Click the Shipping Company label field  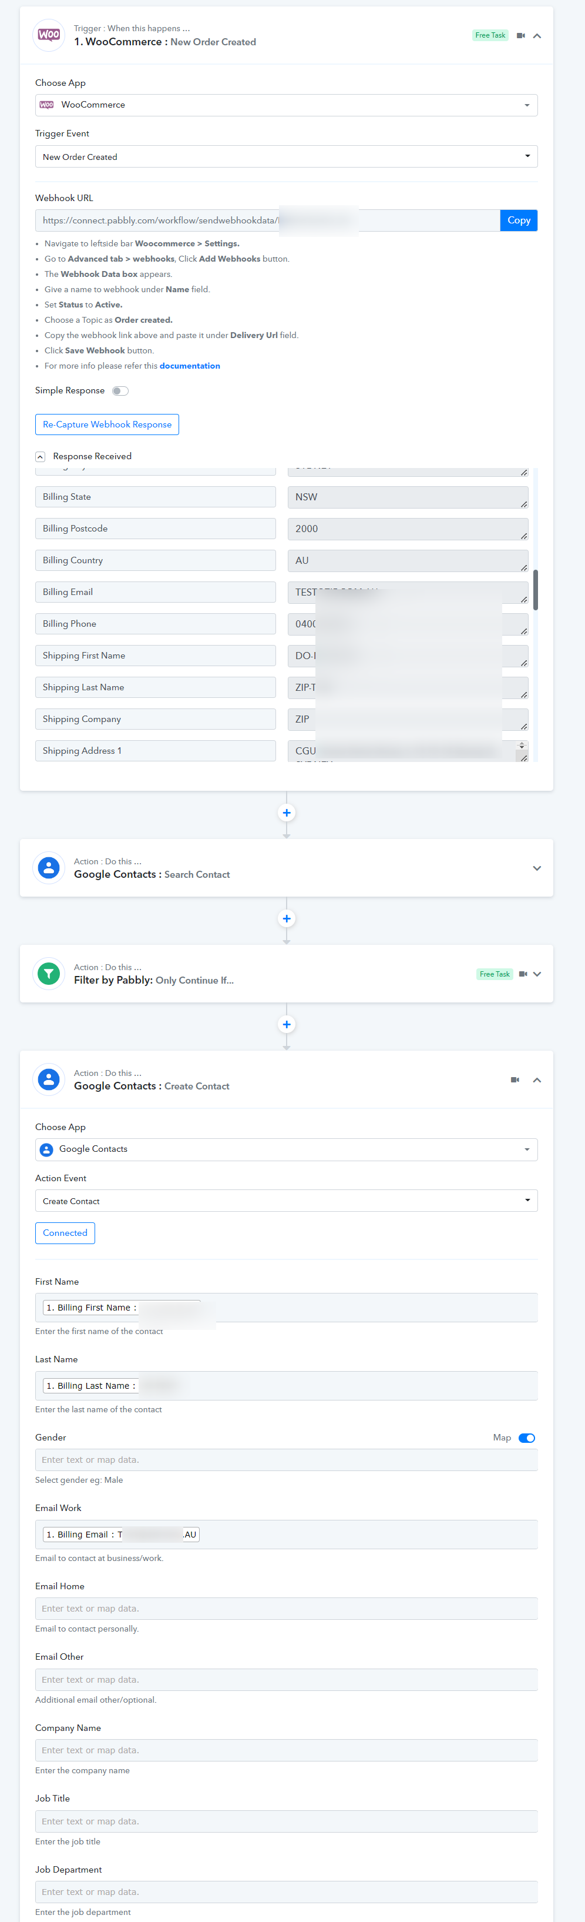pyautogui.click(x=156, y=719)
